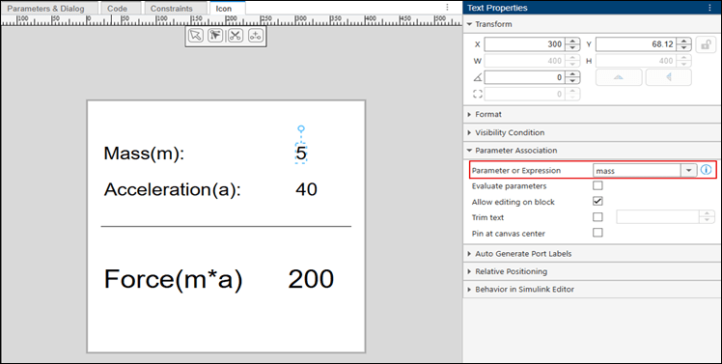The width and height of the screenshot is (722, 364).
Task: Open the Parameter or Expression dropdown
Action: coord(688,171)
